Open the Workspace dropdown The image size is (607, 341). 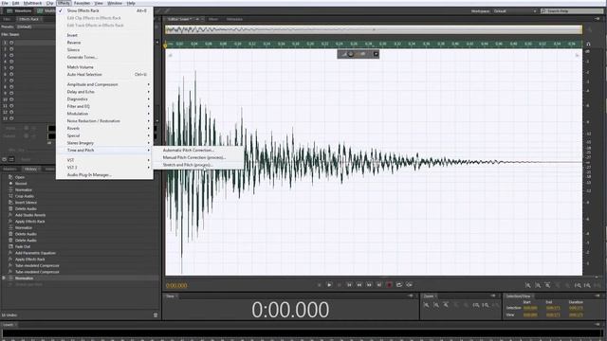click(x=514, y=11)
